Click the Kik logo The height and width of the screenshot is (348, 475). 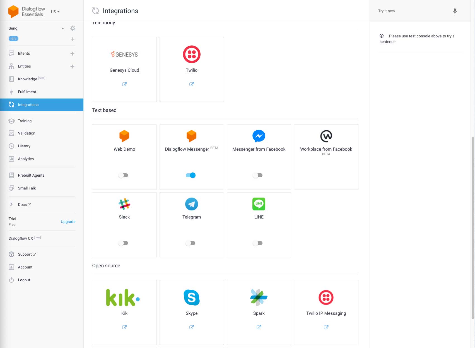123,297
